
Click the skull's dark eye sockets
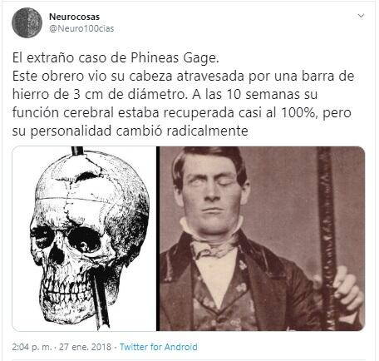[66, 239]
